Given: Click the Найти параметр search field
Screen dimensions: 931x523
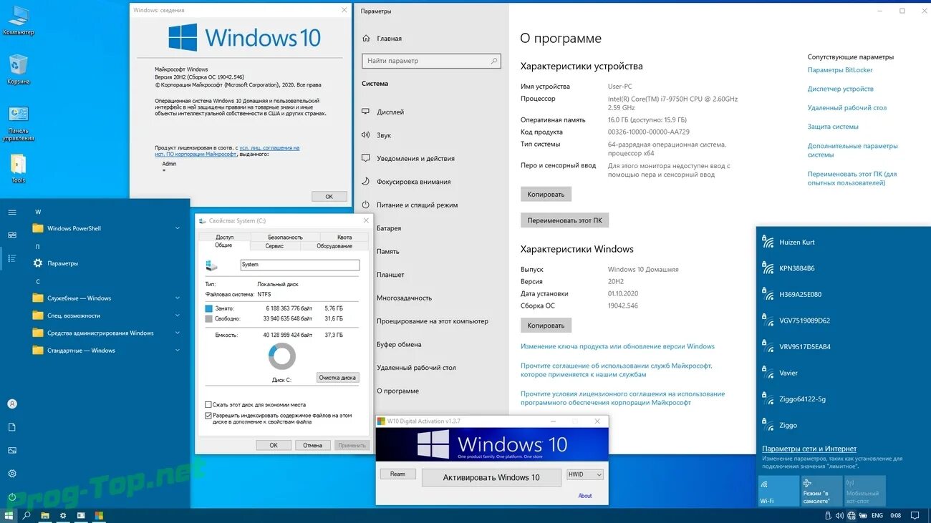Looking at the screenshot, I should 431,61.
